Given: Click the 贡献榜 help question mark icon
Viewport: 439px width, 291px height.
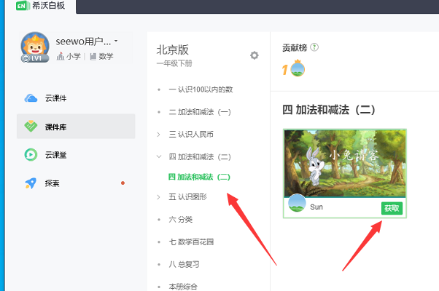Looking at the screenshot, I should (314, 47).
